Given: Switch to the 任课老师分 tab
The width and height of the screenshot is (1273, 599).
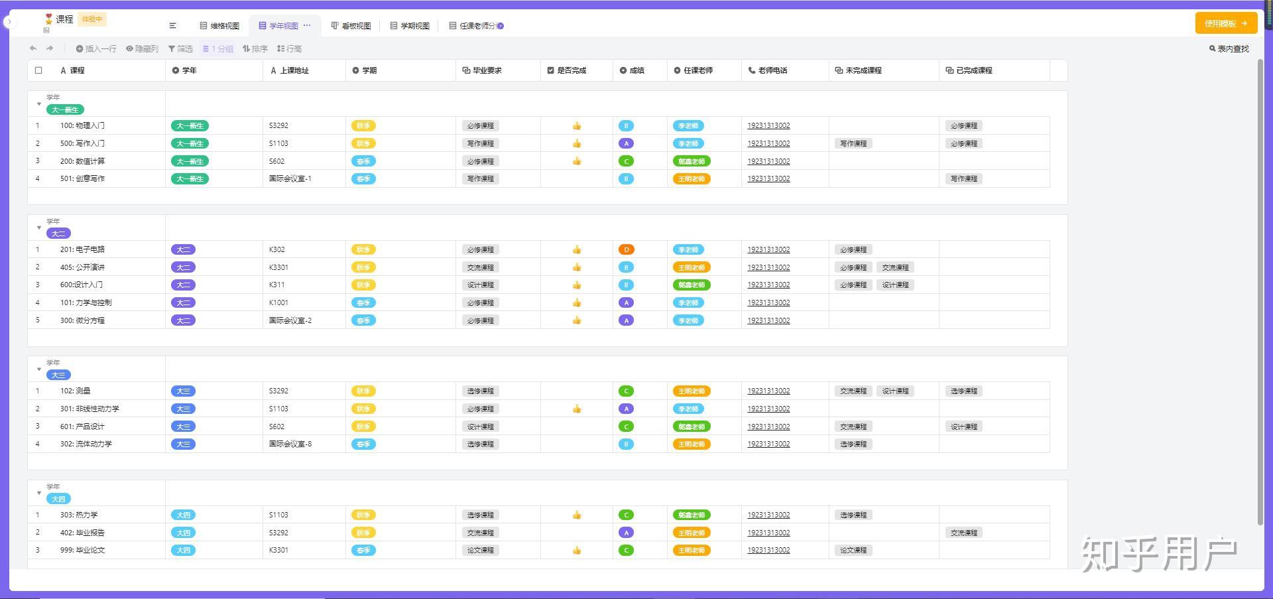Looking at the screenshot, I should click(472, 26).
